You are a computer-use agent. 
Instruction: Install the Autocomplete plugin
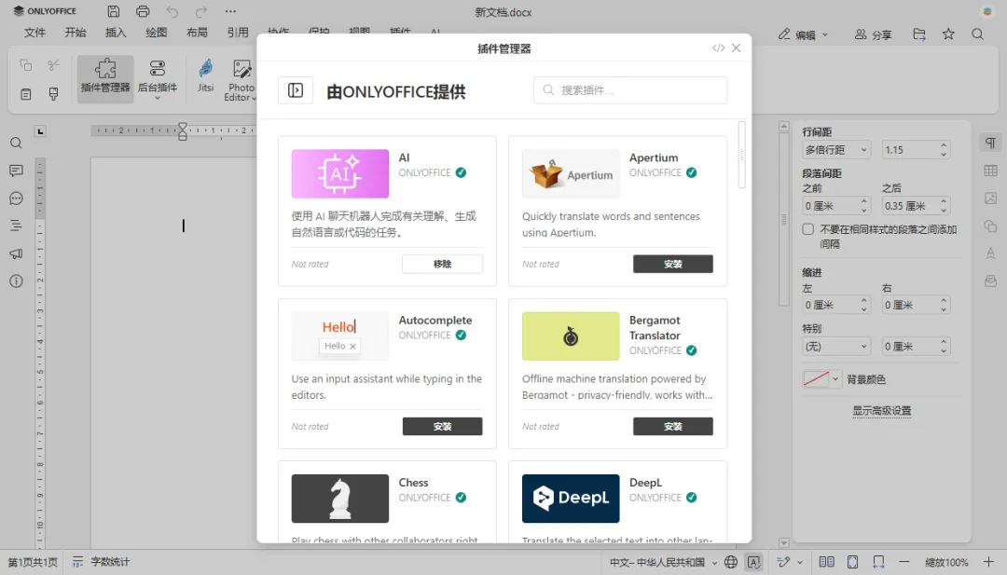tap(443, 426)
